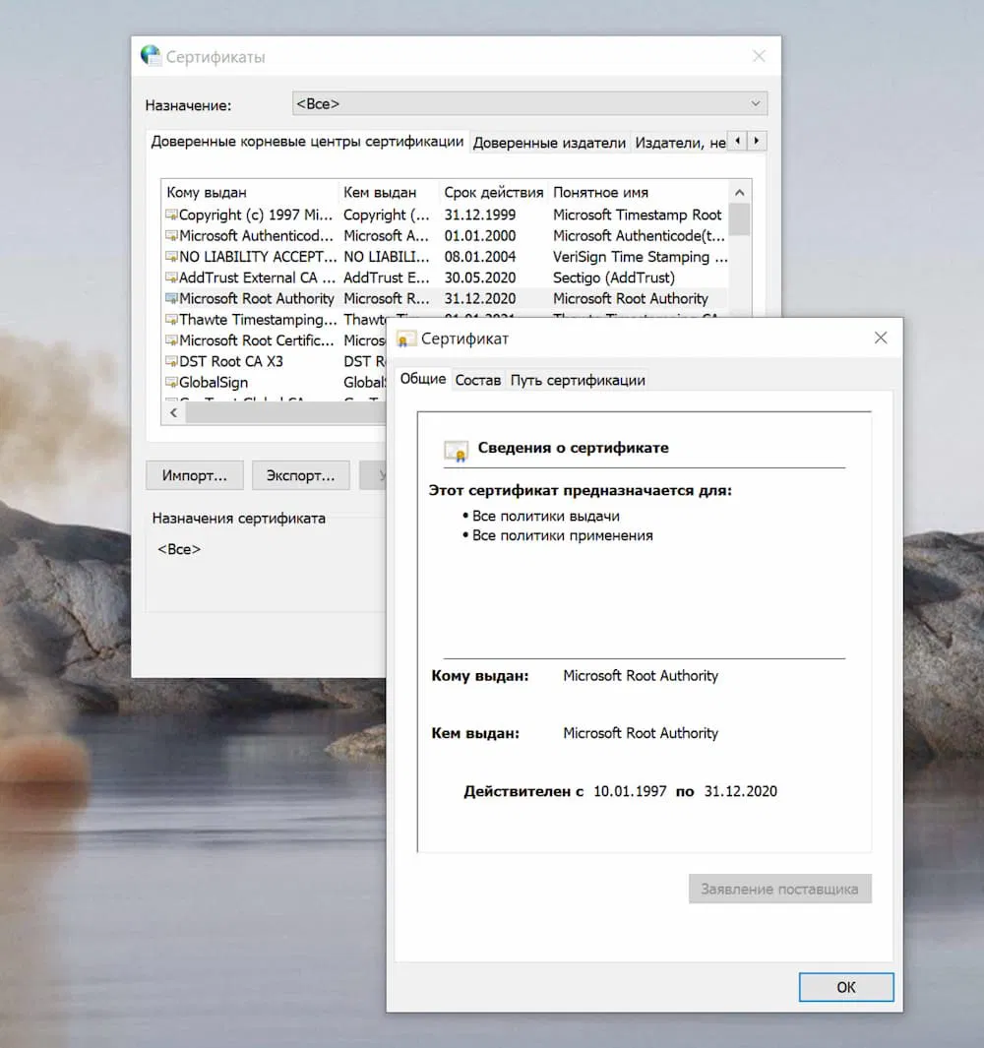
Task: Click the Все политики применения bullet text
Action: (562, 535)
